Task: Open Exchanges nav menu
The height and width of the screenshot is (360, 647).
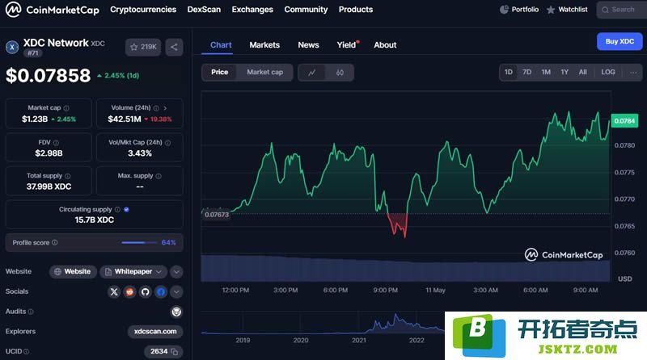Action: (x=252, y=10)
